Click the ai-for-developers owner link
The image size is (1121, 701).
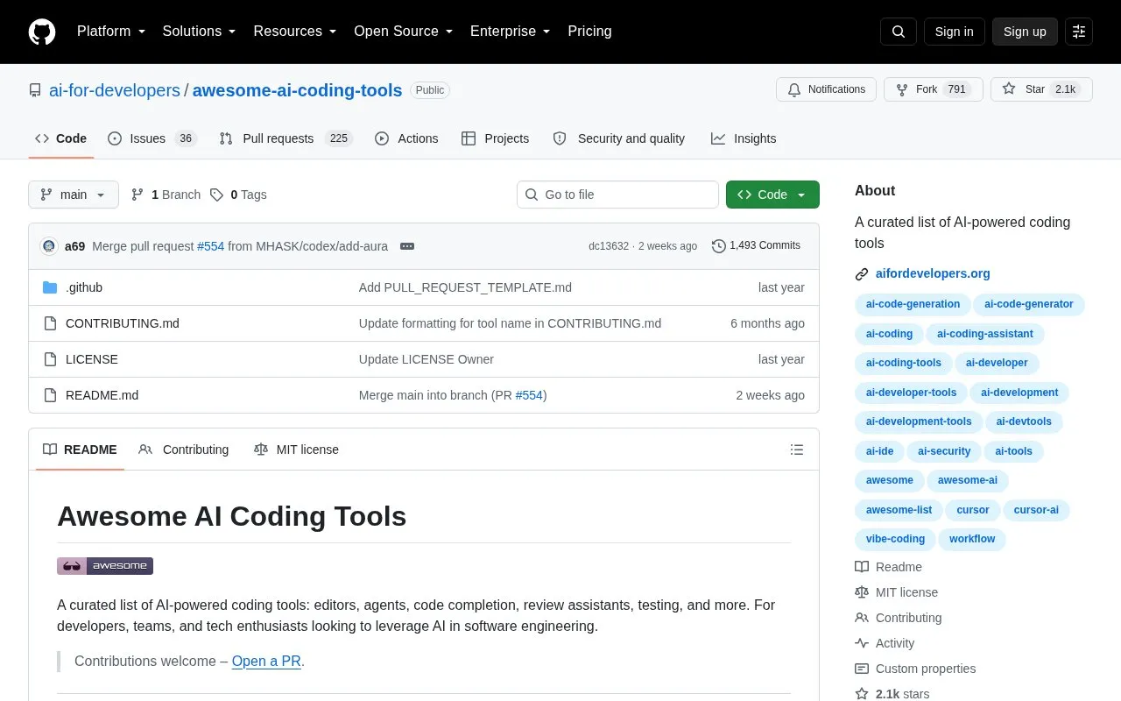(115, 90)
